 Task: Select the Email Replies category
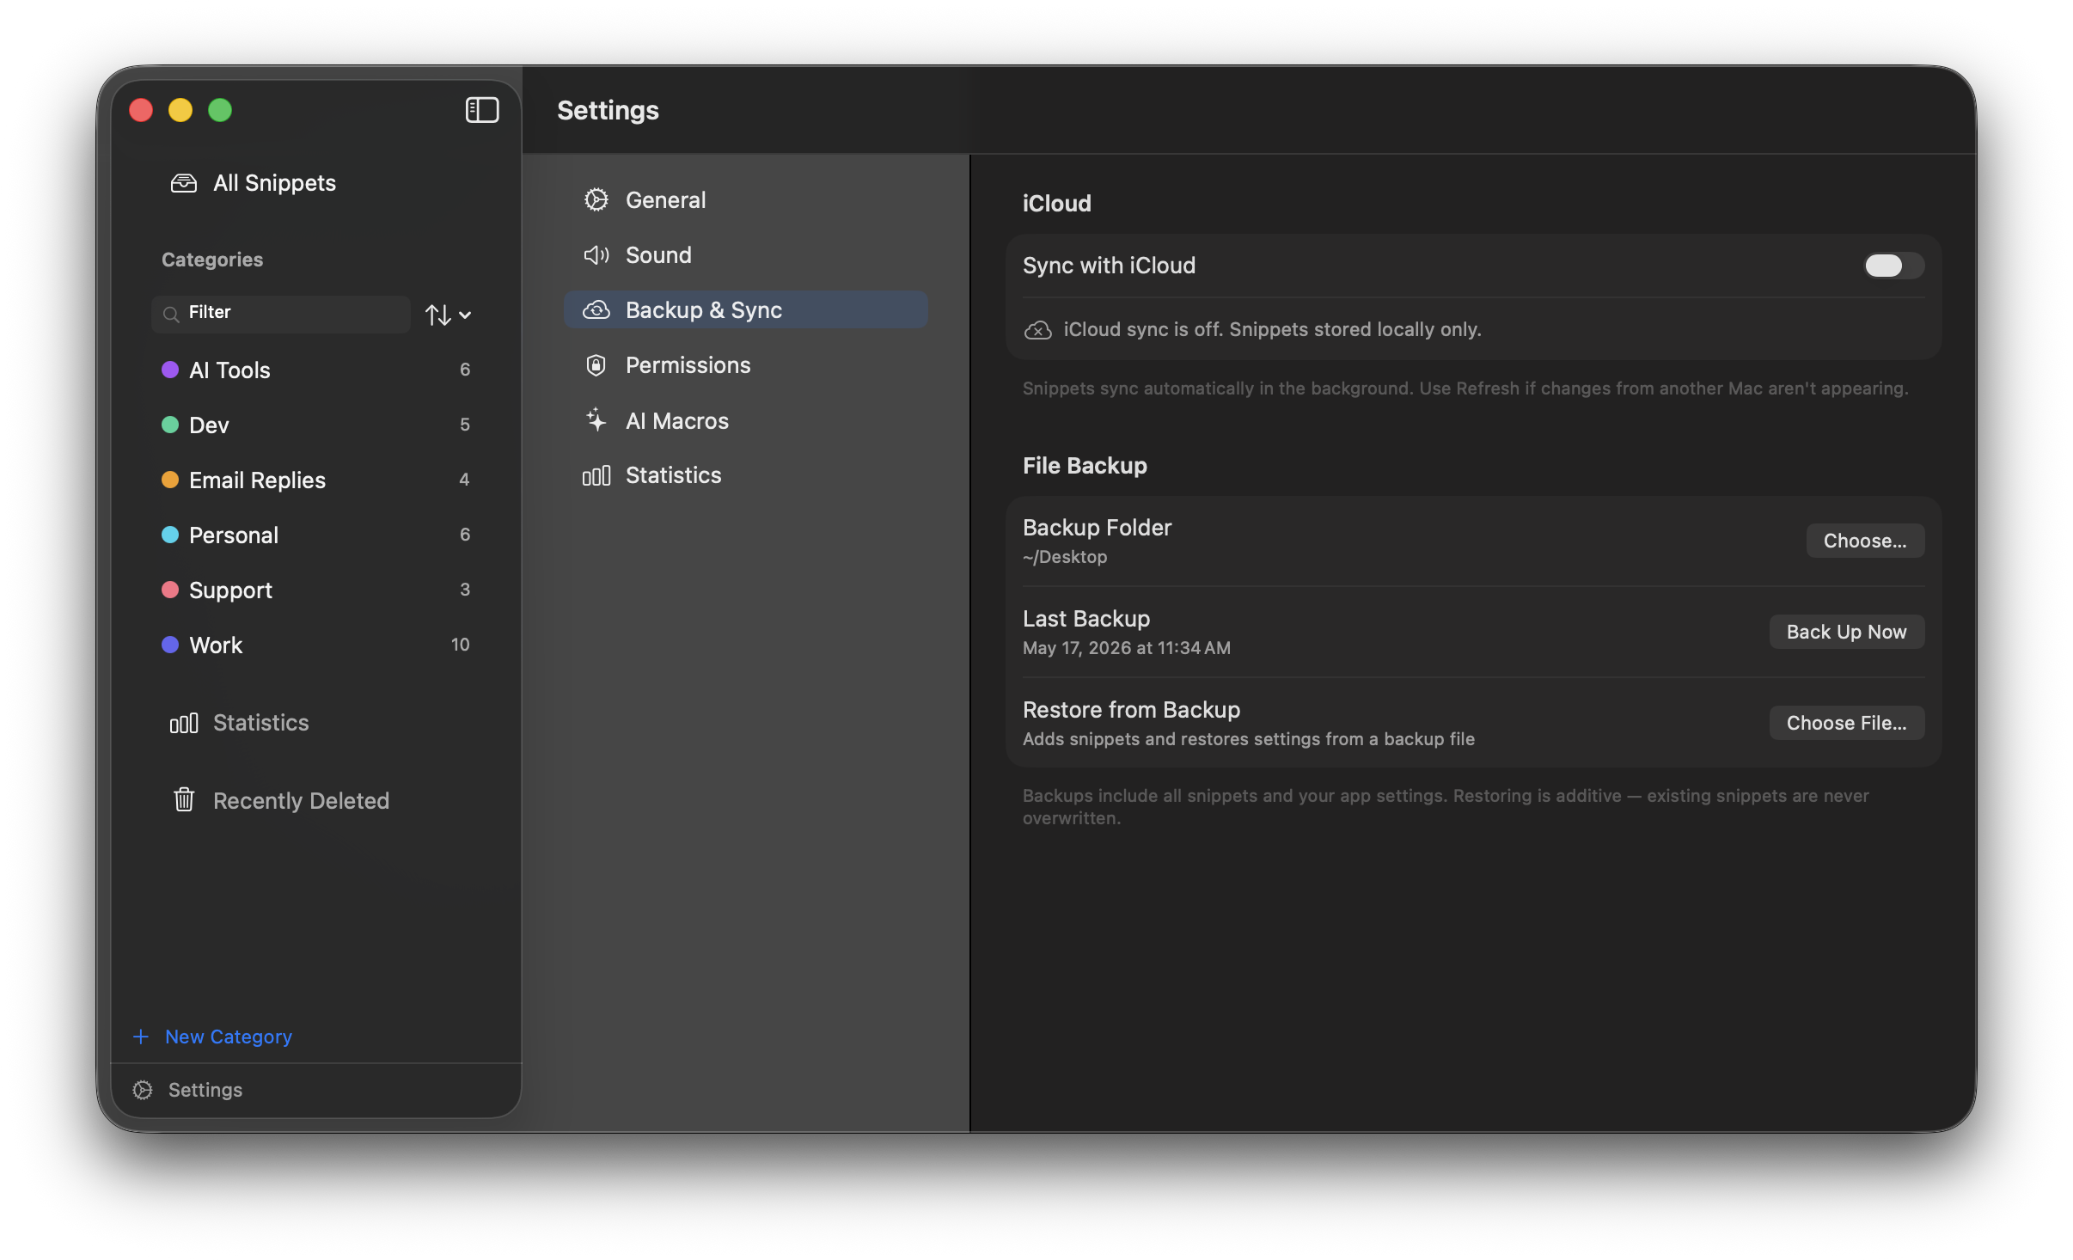(315, 480)
